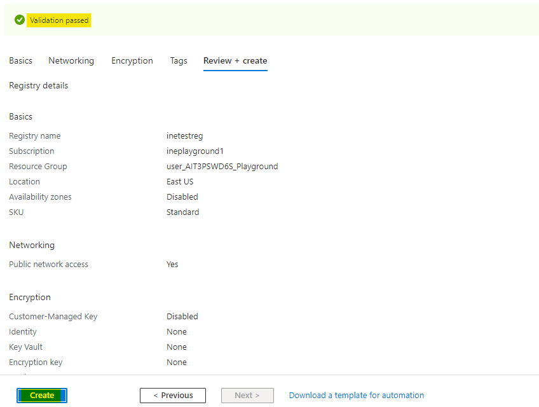Viewport: 539px width, 407px height.
Task: Click resource group value user_AIT3PSWD6S_Playground
Action: pyautogui.click(x=222, y=167)
